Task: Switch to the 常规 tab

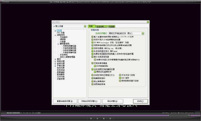Action: (91, 26)
